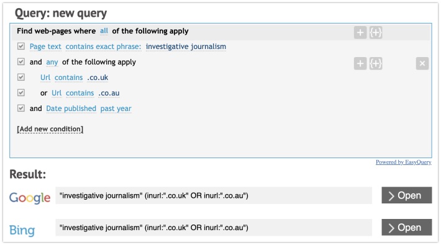Image resolution: width=441 pixels, height=245 pixels.
Task: Select the Google result query text field
Action: pyautogui.click(x=214, y=195)
